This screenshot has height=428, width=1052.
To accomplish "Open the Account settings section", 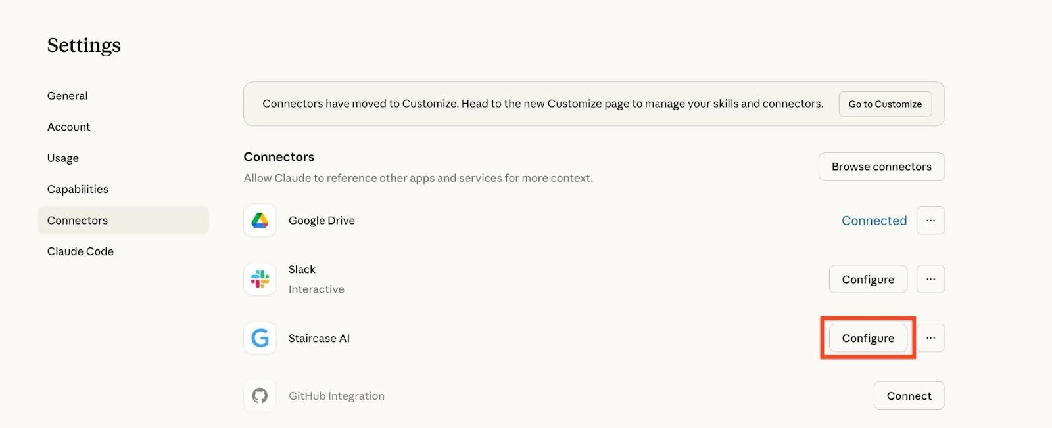I will click(68, 126).
